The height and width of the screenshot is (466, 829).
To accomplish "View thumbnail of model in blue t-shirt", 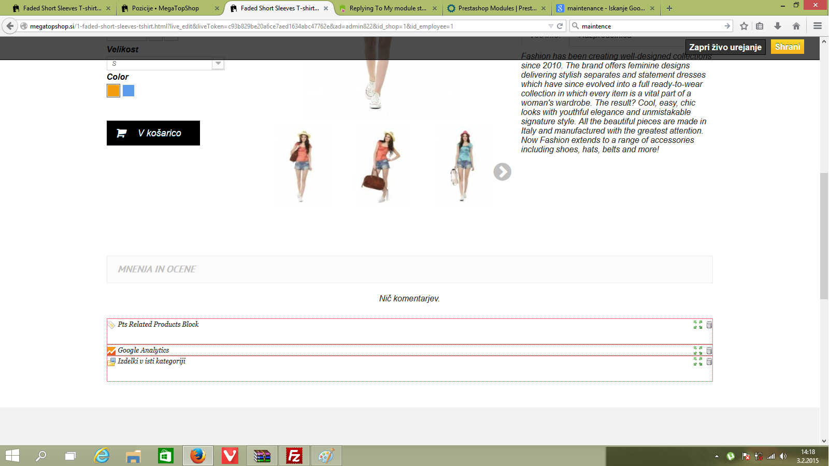I will pos(463,166).
